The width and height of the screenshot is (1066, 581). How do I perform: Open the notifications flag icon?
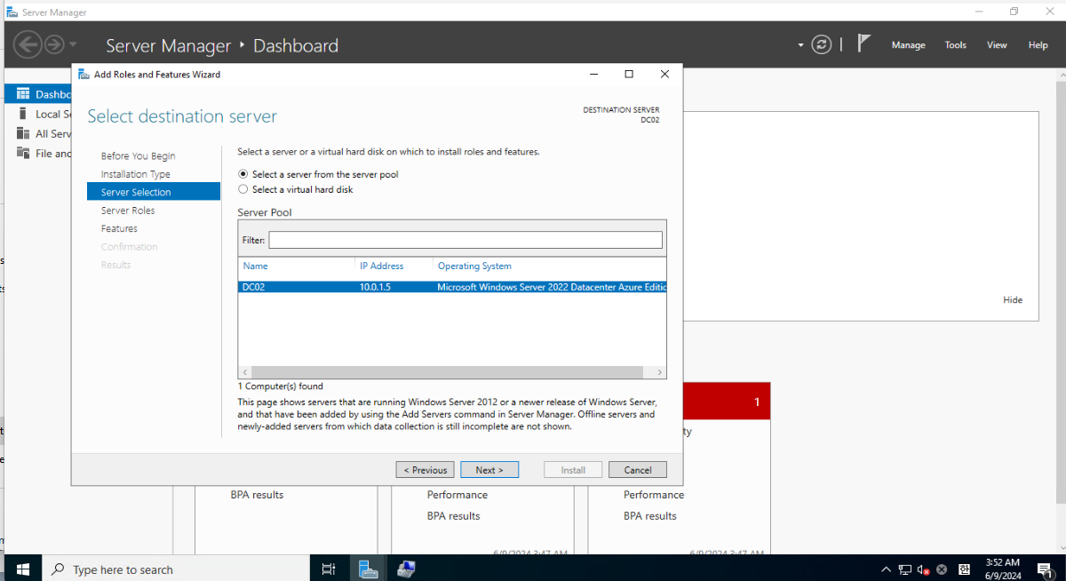pos(863,44)
